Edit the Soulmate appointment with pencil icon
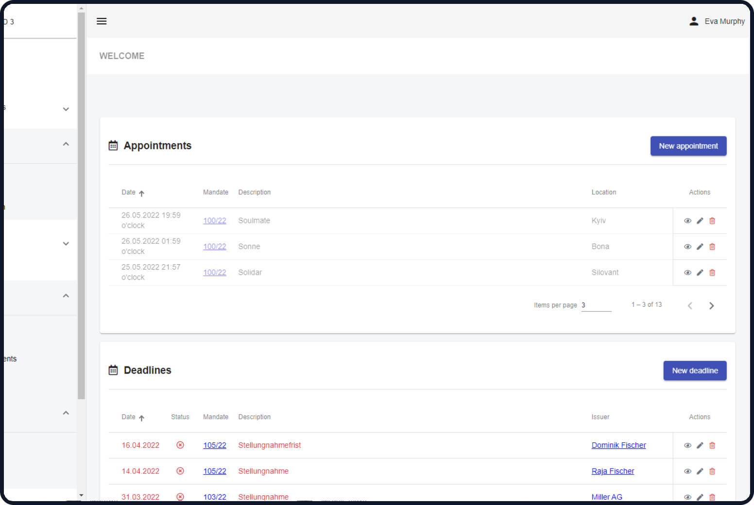The height and width of the screenshot is (505, 754). 700,221
